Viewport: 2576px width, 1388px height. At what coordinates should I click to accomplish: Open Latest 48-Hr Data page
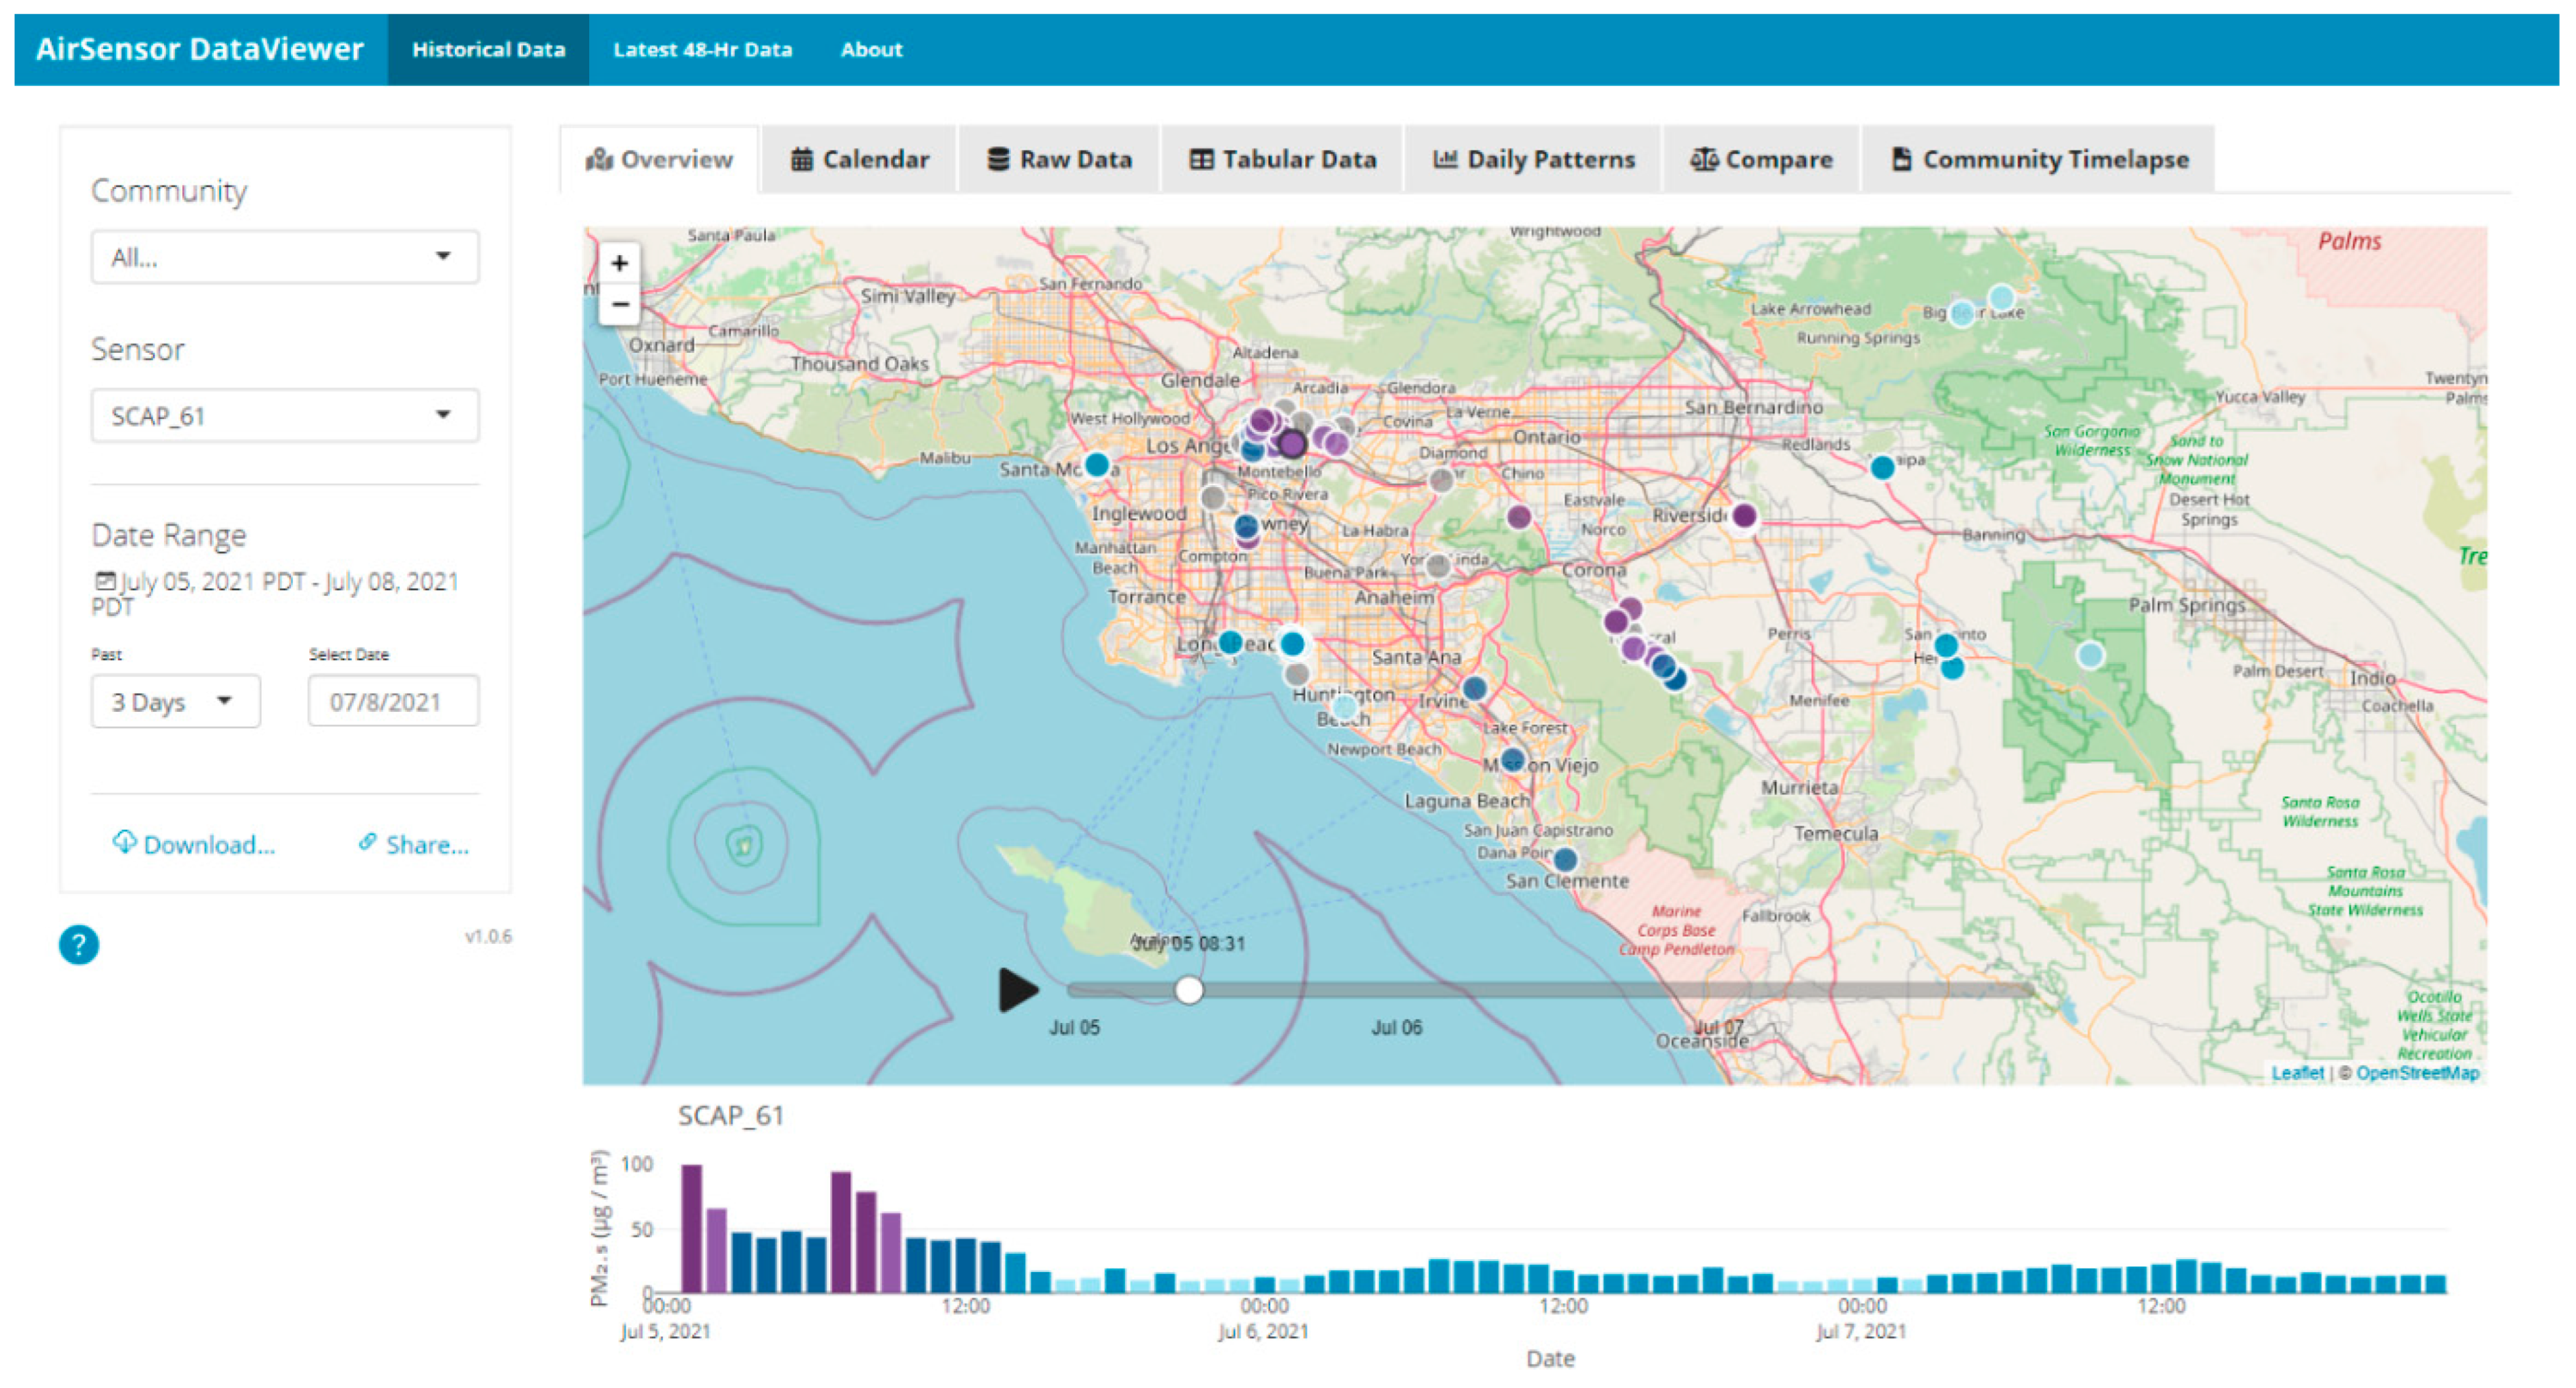(x=702, y=50)
